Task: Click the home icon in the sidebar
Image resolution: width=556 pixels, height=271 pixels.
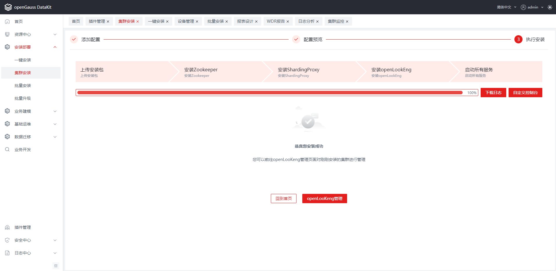Action: 8,22
